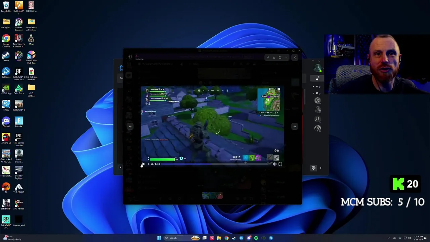Open the Windows Start menu
Screen dimensions: 430x242
pyautogui.click(x=159, y=238)
